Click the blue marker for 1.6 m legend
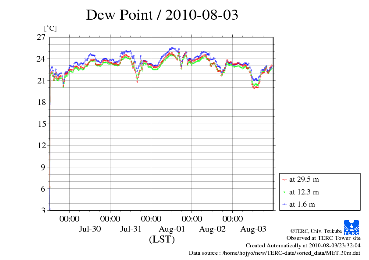The height and width of the screenshot is (260, 369). (284, 205)
